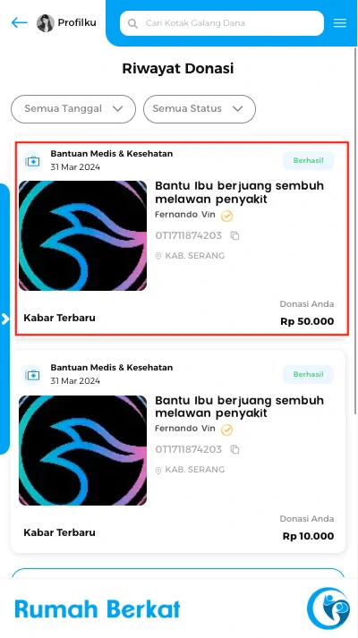Screen dimensions: 358x638
Task: Copy ID of the Rp 50.000 donation
Action: (x=234, y=235)
